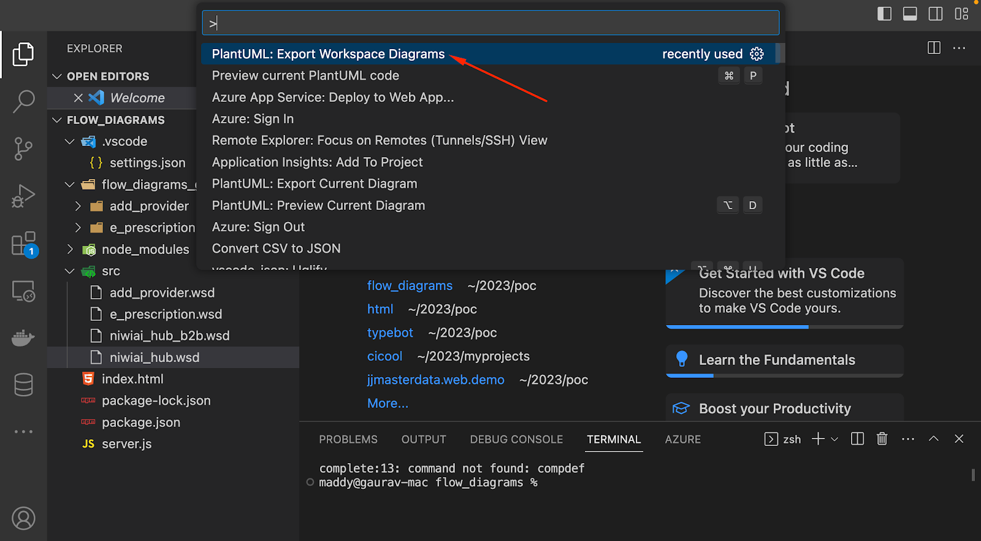Open settings.json in explorer
Screen dimensions: 981x541
[147, 163]
